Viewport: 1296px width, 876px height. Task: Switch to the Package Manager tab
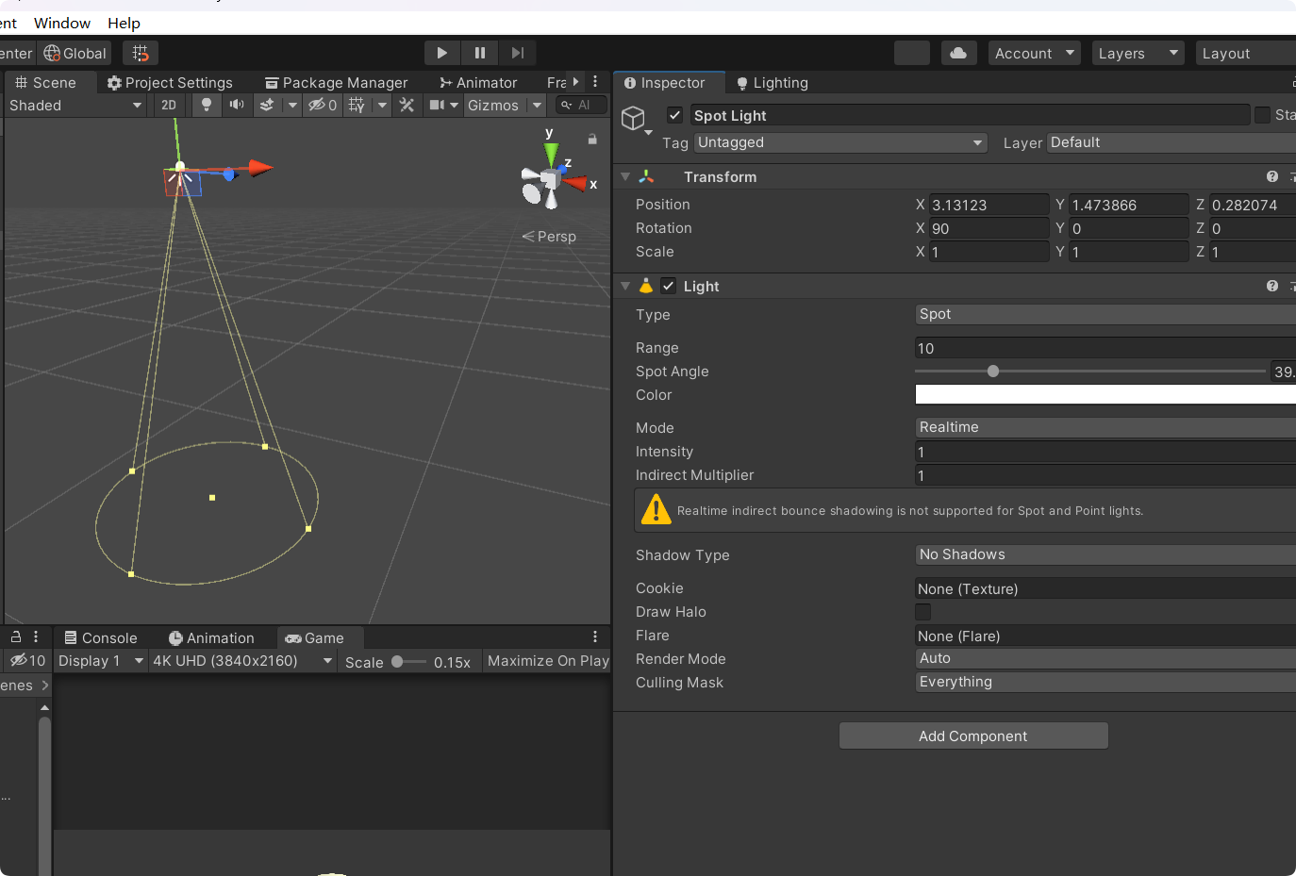coord(337,82)
